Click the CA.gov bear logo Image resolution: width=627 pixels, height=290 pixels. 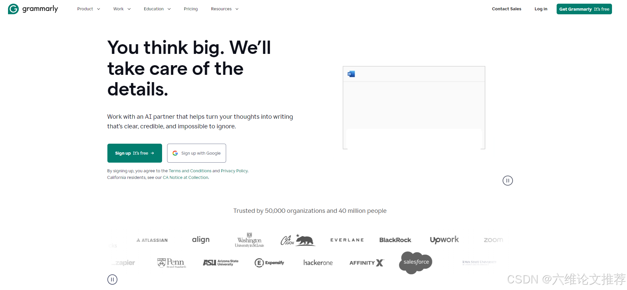(x=298, y=240)
